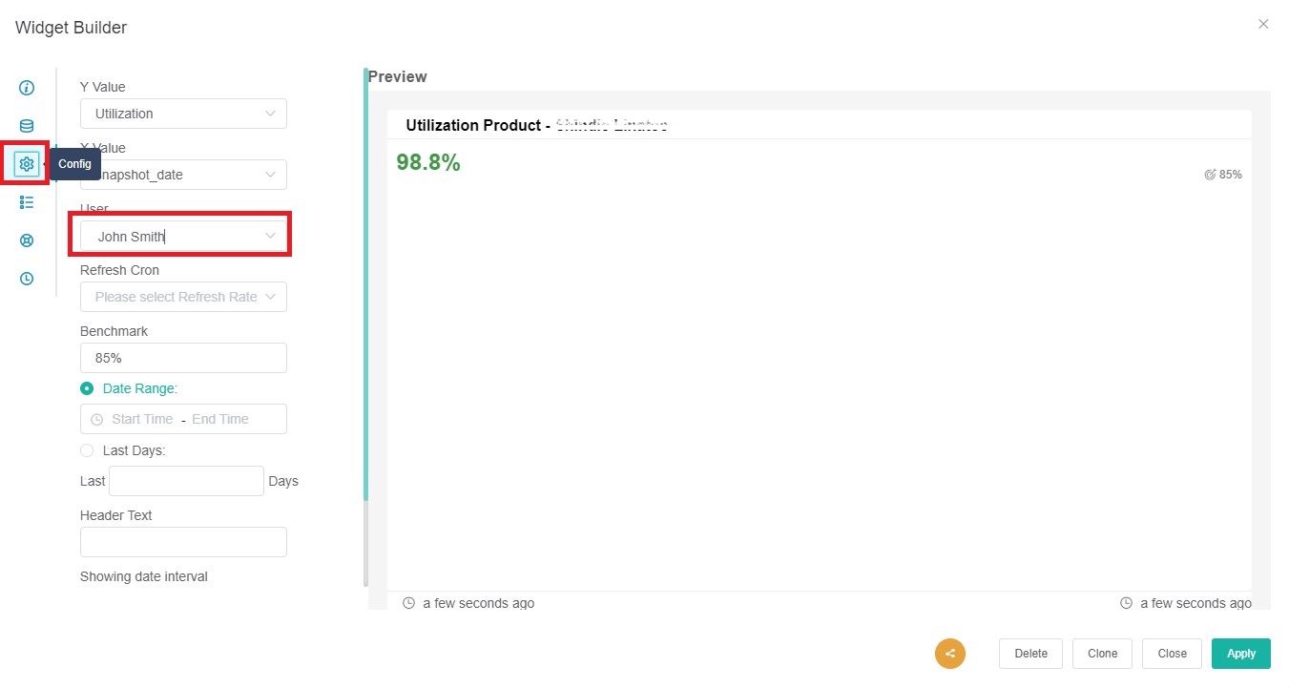The image size is (1289, 688).
Task: Close the Widget Builder with X icon
Action: 1263,24
